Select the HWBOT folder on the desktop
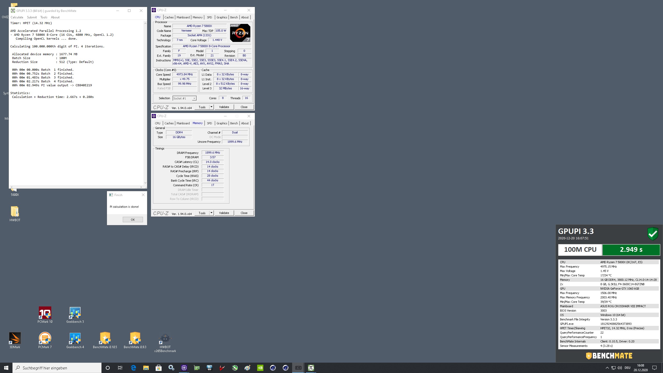The height and width of the screenshot is (373, 663). click(x=15, y=214)
